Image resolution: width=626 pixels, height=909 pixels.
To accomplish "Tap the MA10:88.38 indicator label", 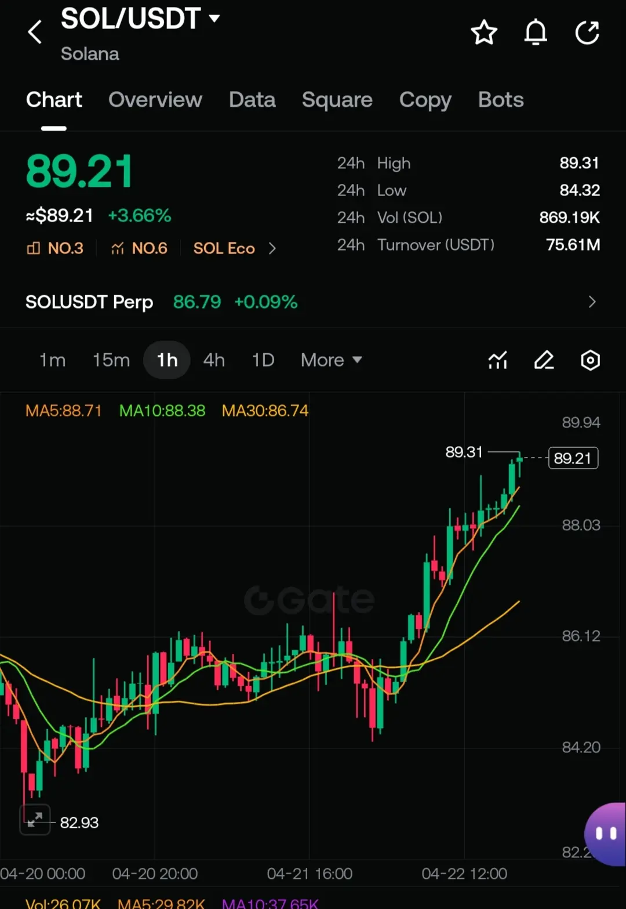I will pyautogui.click(x=162, y=411).
